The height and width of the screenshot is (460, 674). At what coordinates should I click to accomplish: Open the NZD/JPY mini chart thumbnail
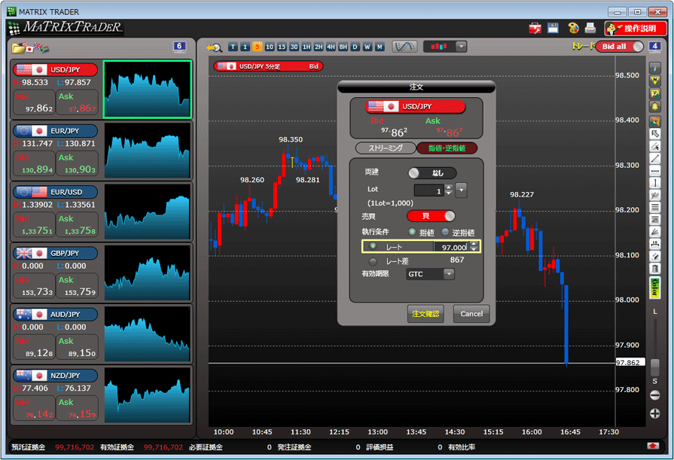coord(147,395)
